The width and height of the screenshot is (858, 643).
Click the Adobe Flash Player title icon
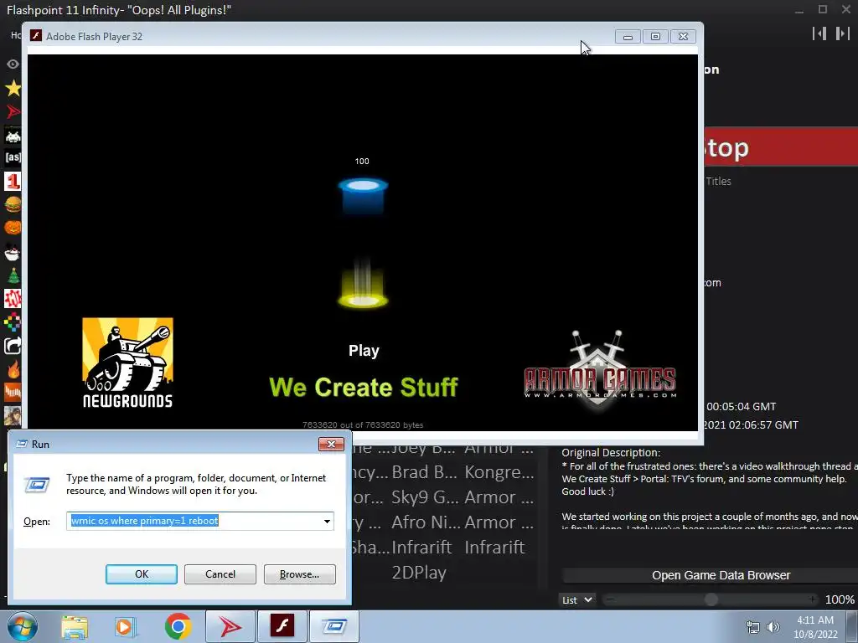pos(35,36)
